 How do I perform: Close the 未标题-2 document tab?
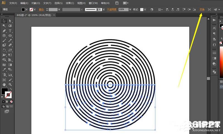click(x=54, y=15)
